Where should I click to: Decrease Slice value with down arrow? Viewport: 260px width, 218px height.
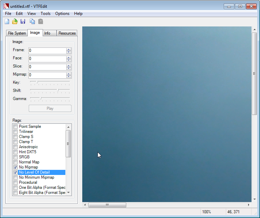(69, 68)
